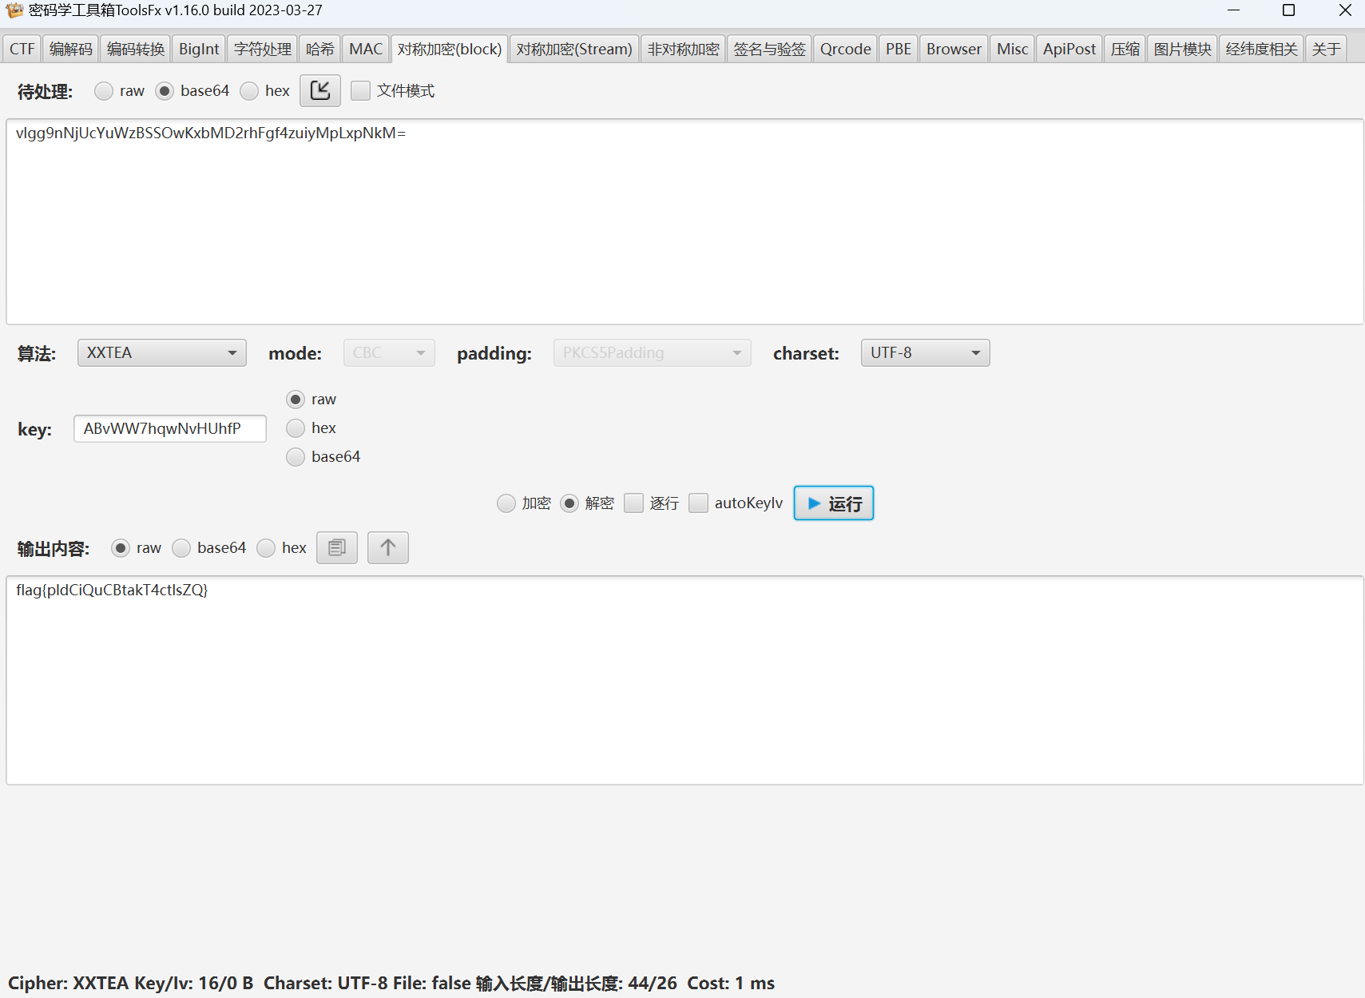This screenshot has height=998, width=1365.
Task: Switch to the 关于 tab
Action: tap(1327, 49)
